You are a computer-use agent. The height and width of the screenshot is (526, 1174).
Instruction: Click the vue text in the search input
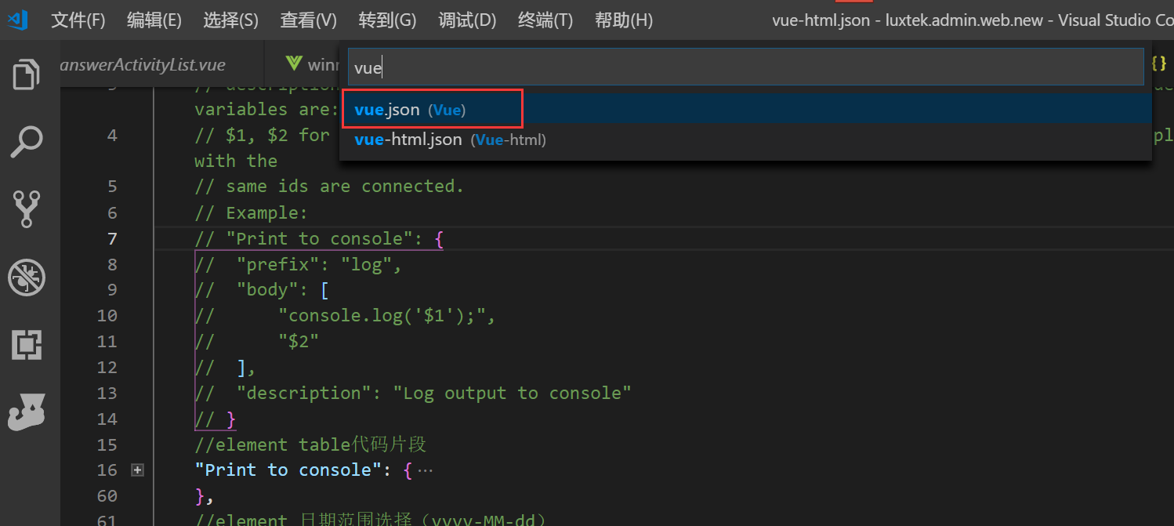tap(368, 67)
